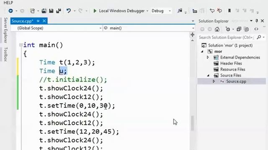Pin the Source.cpp tab

click(x=38, y=21)
